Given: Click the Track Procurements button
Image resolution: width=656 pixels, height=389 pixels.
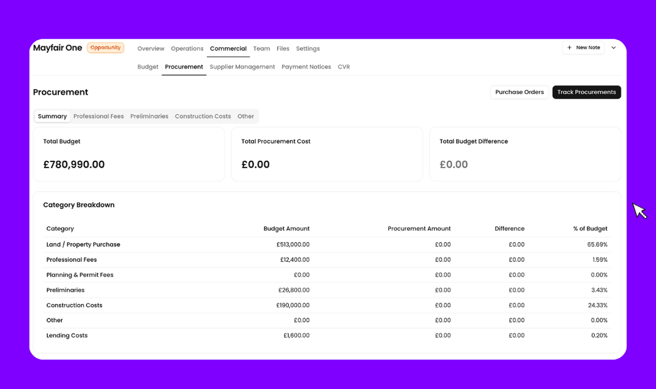Looking at the screenshot, I should click(x=586, y=92).
